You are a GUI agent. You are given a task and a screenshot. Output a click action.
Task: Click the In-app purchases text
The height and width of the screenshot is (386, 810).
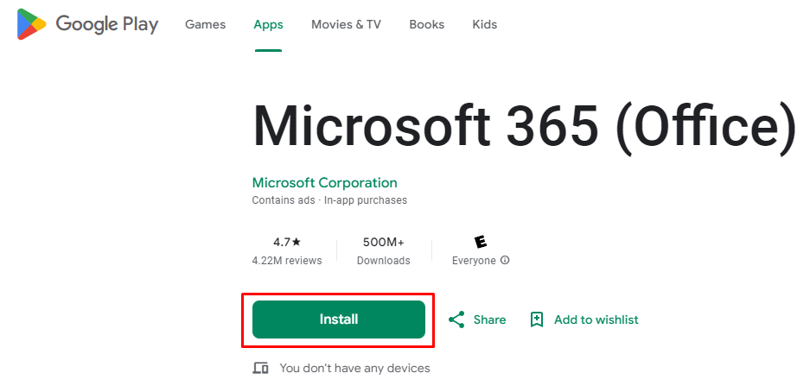(x=365, y=200)
